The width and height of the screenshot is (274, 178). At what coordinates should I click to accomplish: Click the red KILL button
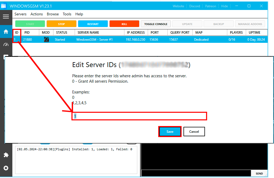point(124,24)
